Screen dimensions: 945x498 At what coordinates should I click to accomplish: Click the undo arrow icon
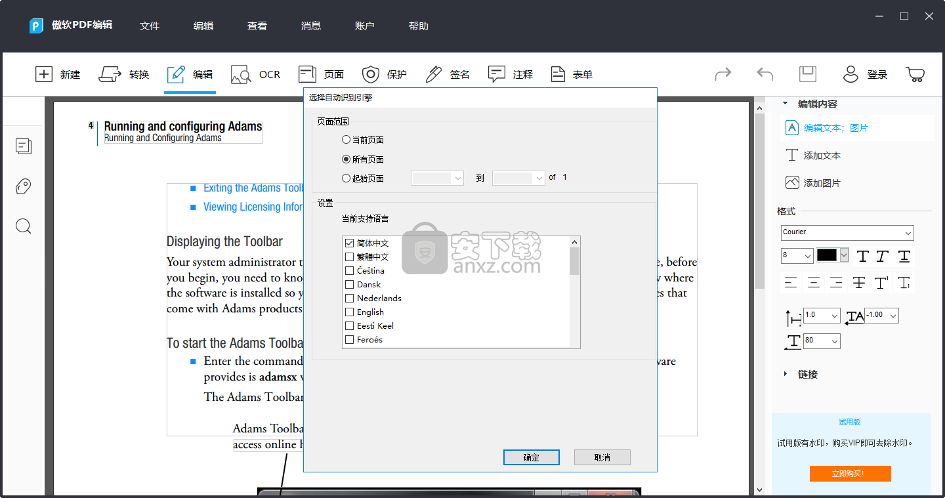(x=765, y=74)
